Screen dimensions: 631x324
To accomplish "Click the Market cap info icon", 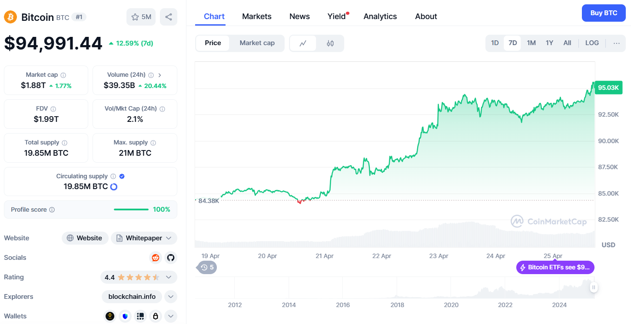I will pos(63,75).
